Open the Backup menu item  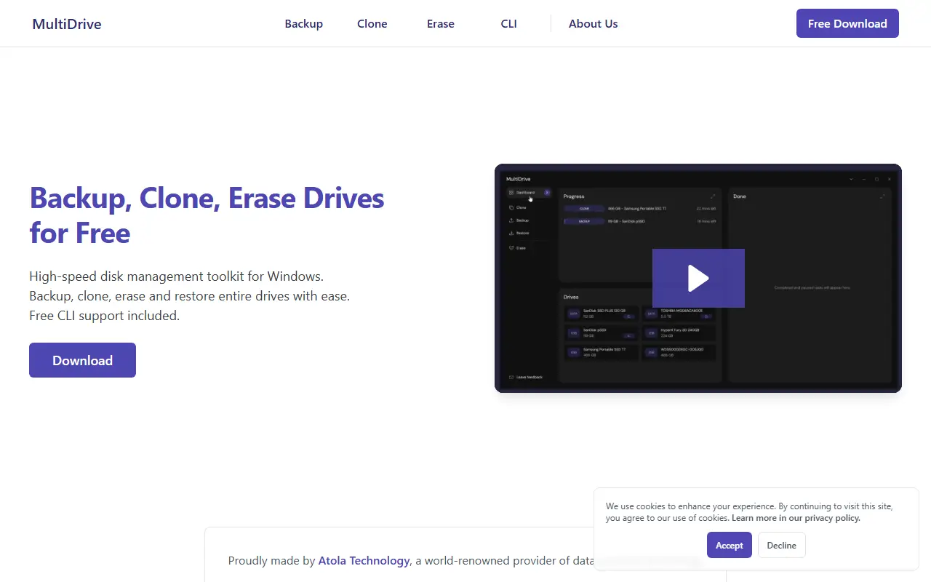tap(304, 23)
